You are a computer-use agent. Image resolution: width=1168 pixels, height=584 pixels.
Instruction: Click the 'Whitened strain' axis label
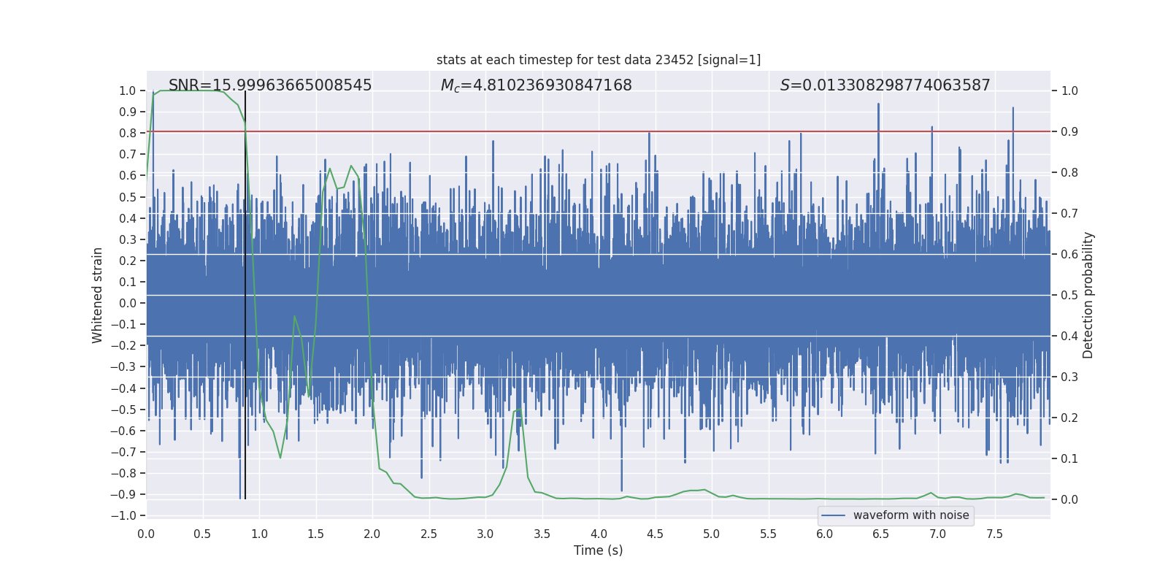[x=98, y=296]
